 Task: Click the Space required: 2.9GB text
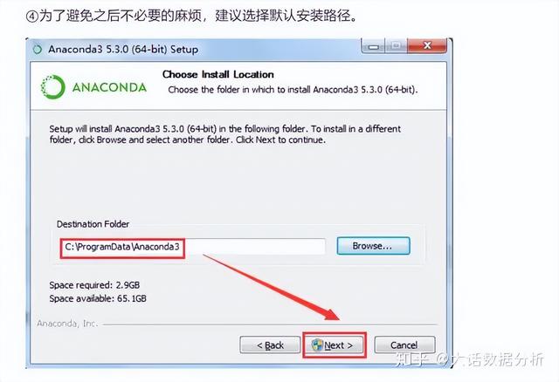[x=94, y=285]
